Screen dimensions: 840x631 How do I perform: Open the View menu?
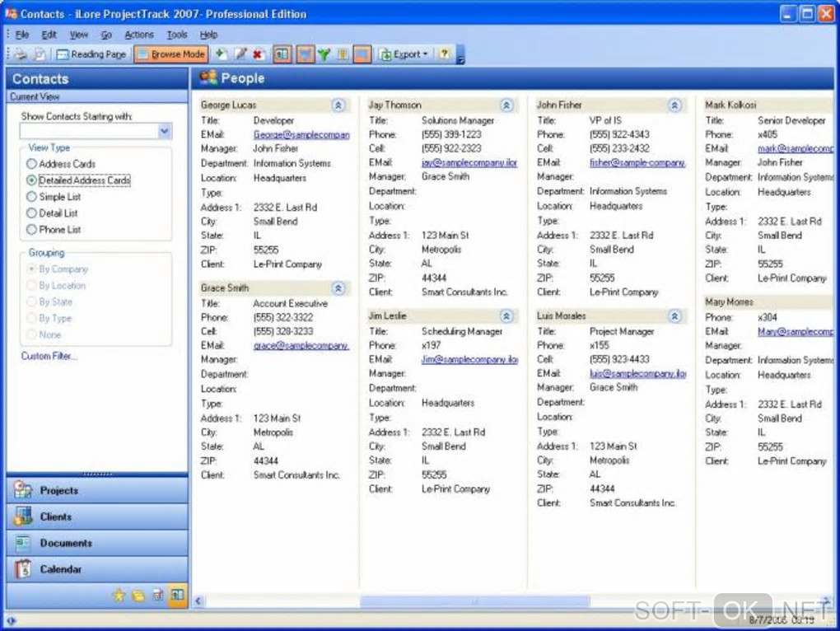(x=79, y=35)
